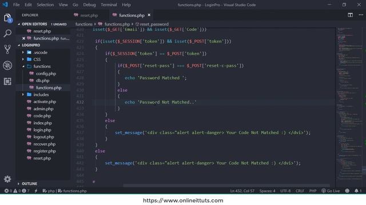Click the errors and warnings status indicator
This screenshot has height=205, width=366.
(x=17, y=191)
